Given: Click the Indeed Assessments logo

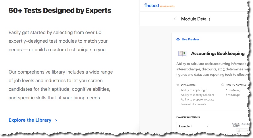Looking at the screenshot, I should click(159, 5).
